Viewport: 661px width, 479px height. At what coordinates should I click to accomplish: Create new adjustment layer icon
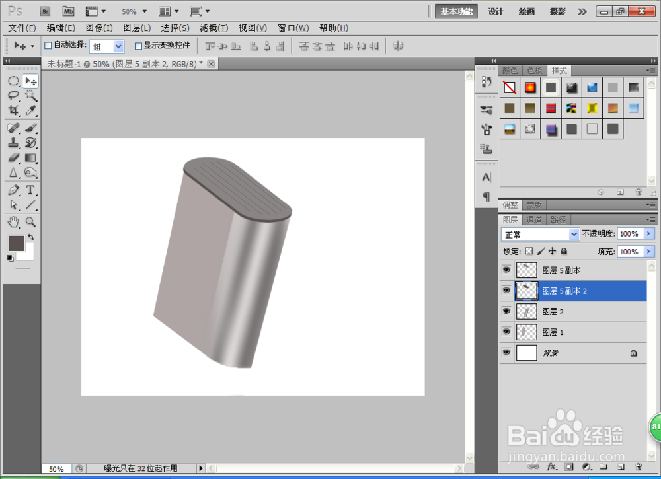[x=586, y=467]
